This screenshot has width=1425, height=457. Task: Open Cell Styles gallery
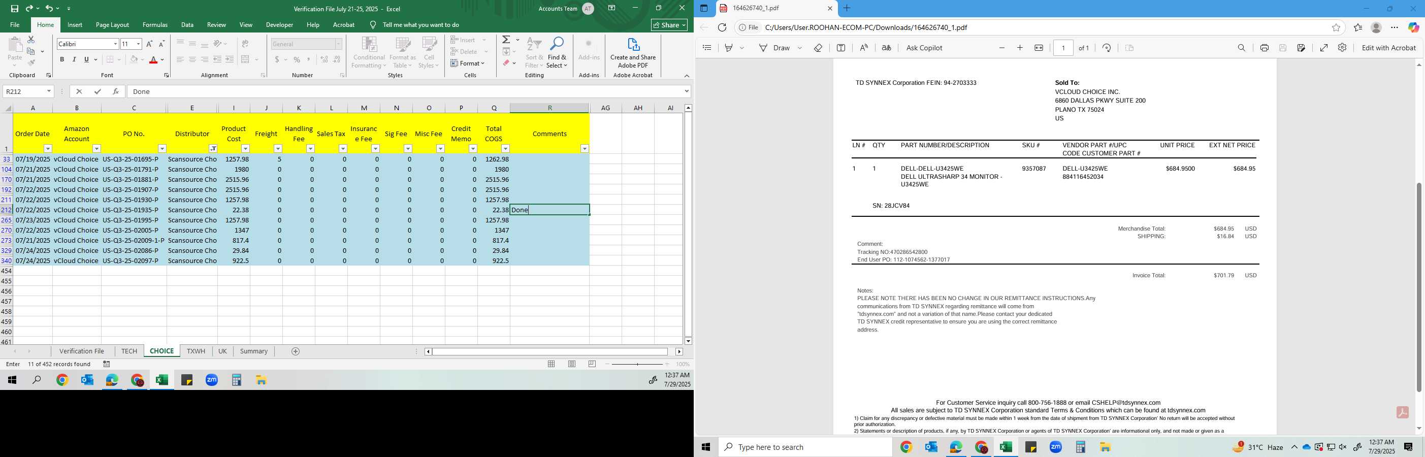tap(429, 53)
